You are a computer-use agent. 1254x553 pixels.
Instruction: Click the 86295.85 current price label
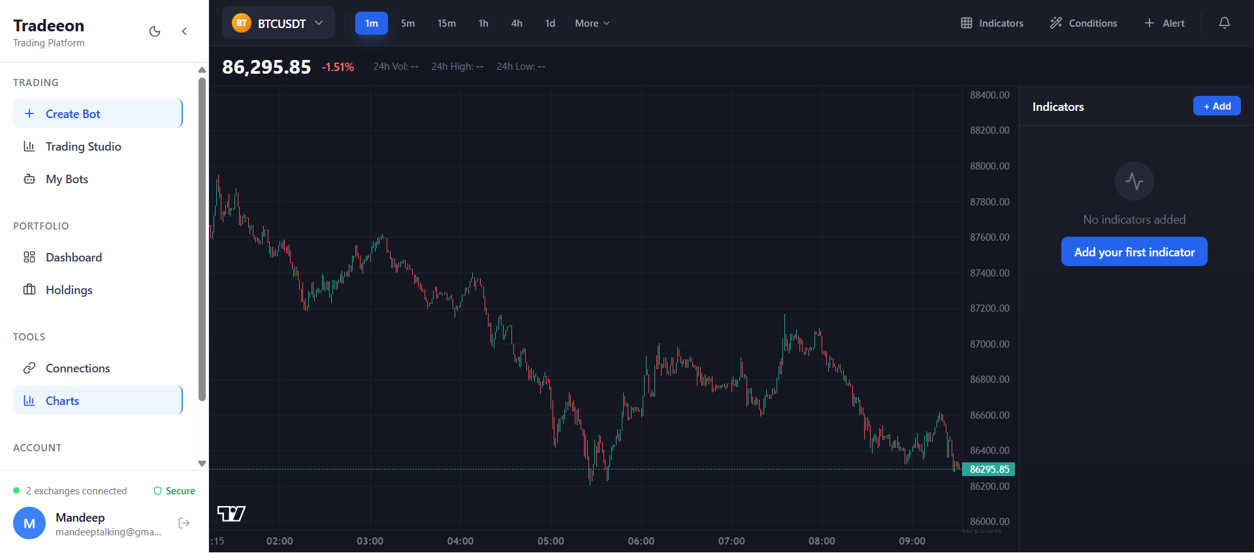click(989, 469)
